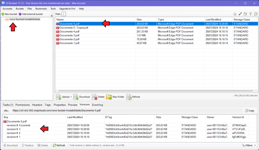The image size is (259, 150).
Task: Open the Tools menu
Action: (x=53, y=9)
